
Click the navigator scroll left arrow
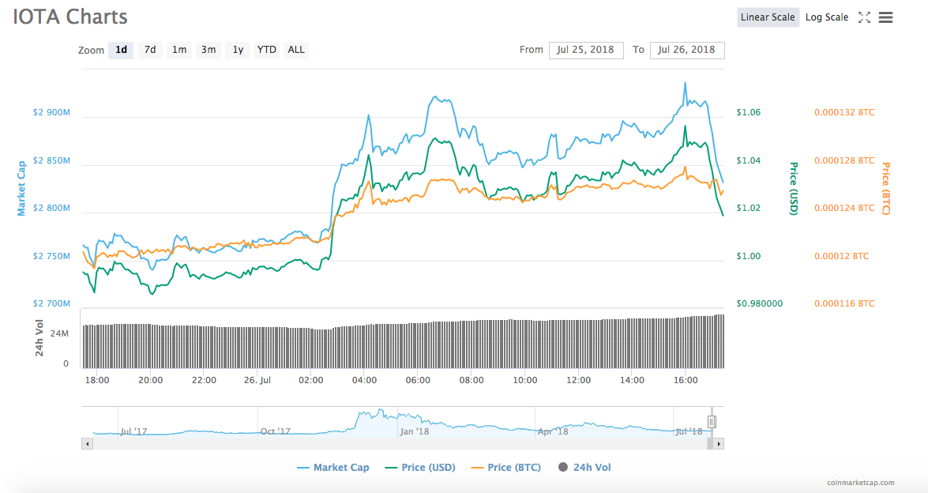(x=87, y=444)
